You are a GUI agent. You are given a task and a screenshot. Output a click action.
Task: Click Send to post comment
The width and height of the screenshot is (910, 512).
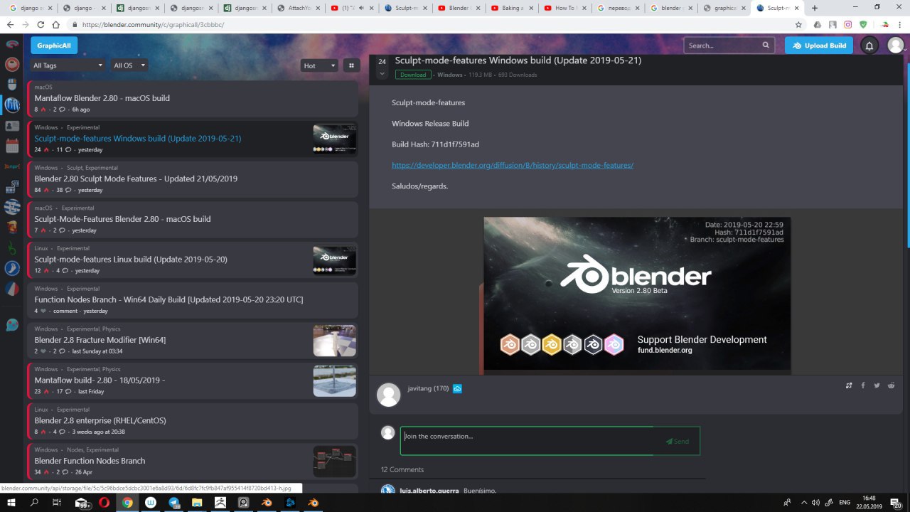677,441
